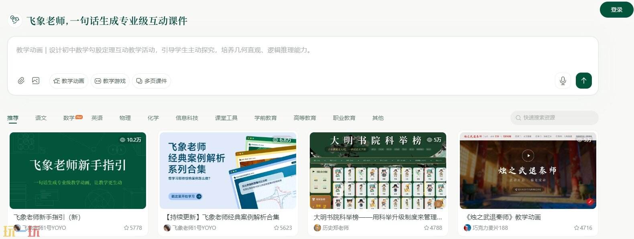Click the eye views icon showing 6.8万

pyautogui.click(x=275, y=140)
